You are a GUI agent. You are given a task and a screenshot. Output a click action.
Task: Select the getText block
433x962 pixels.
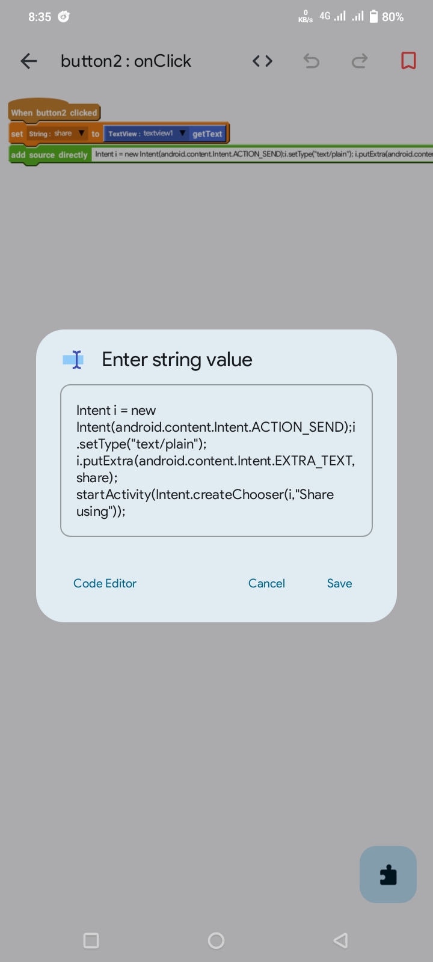(x=207, y=133)
